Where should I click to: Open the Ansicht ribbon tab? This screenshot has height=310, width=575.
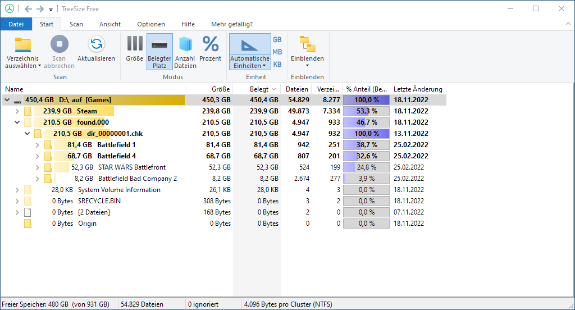110,24
